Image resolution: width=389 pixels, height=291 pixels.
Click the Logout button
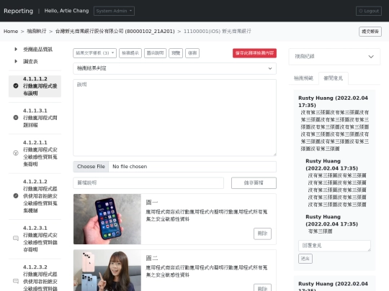(369, 11)
